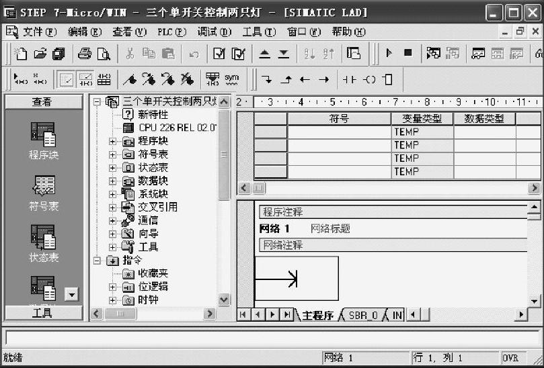Viewport: 544px width, 368px height.
Task: Insert a box instruction from the toolbar
Action: point(387,80)
